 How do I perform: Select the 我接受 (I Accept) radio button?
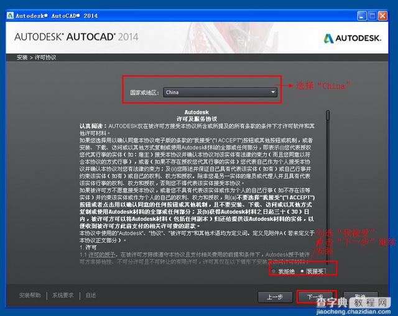302,271
